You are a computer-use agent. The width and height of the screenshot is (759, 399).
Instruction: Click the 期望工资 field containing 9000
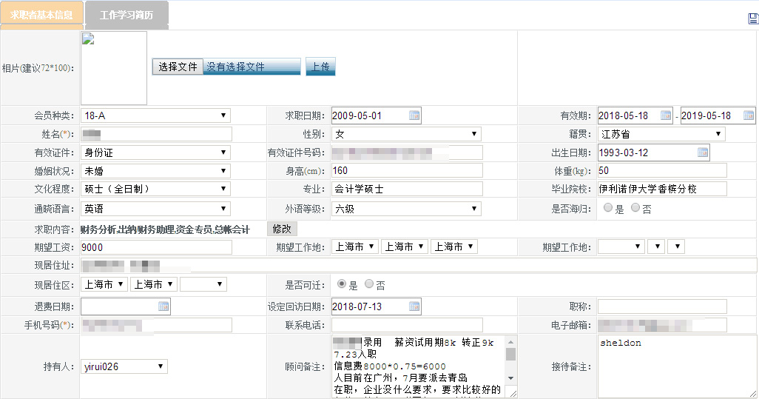[156, 247]
